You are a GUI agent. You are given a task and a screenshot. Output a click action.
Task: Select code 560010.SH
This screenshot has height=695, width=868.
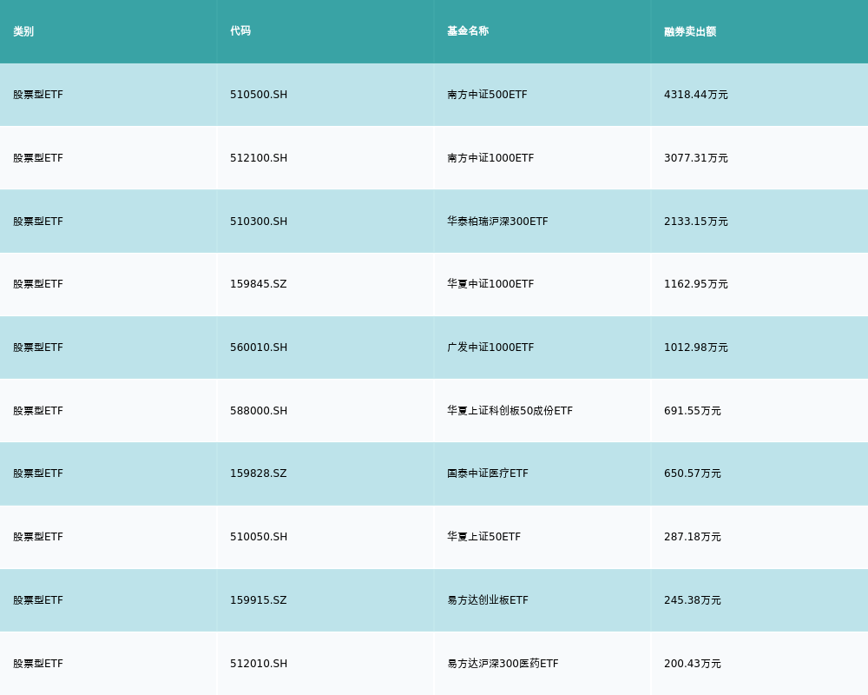(x=259, y=347)
